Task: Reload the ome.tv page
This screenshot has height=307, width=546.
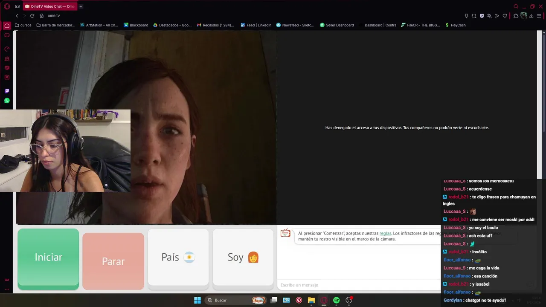Action: coord(32,16)
